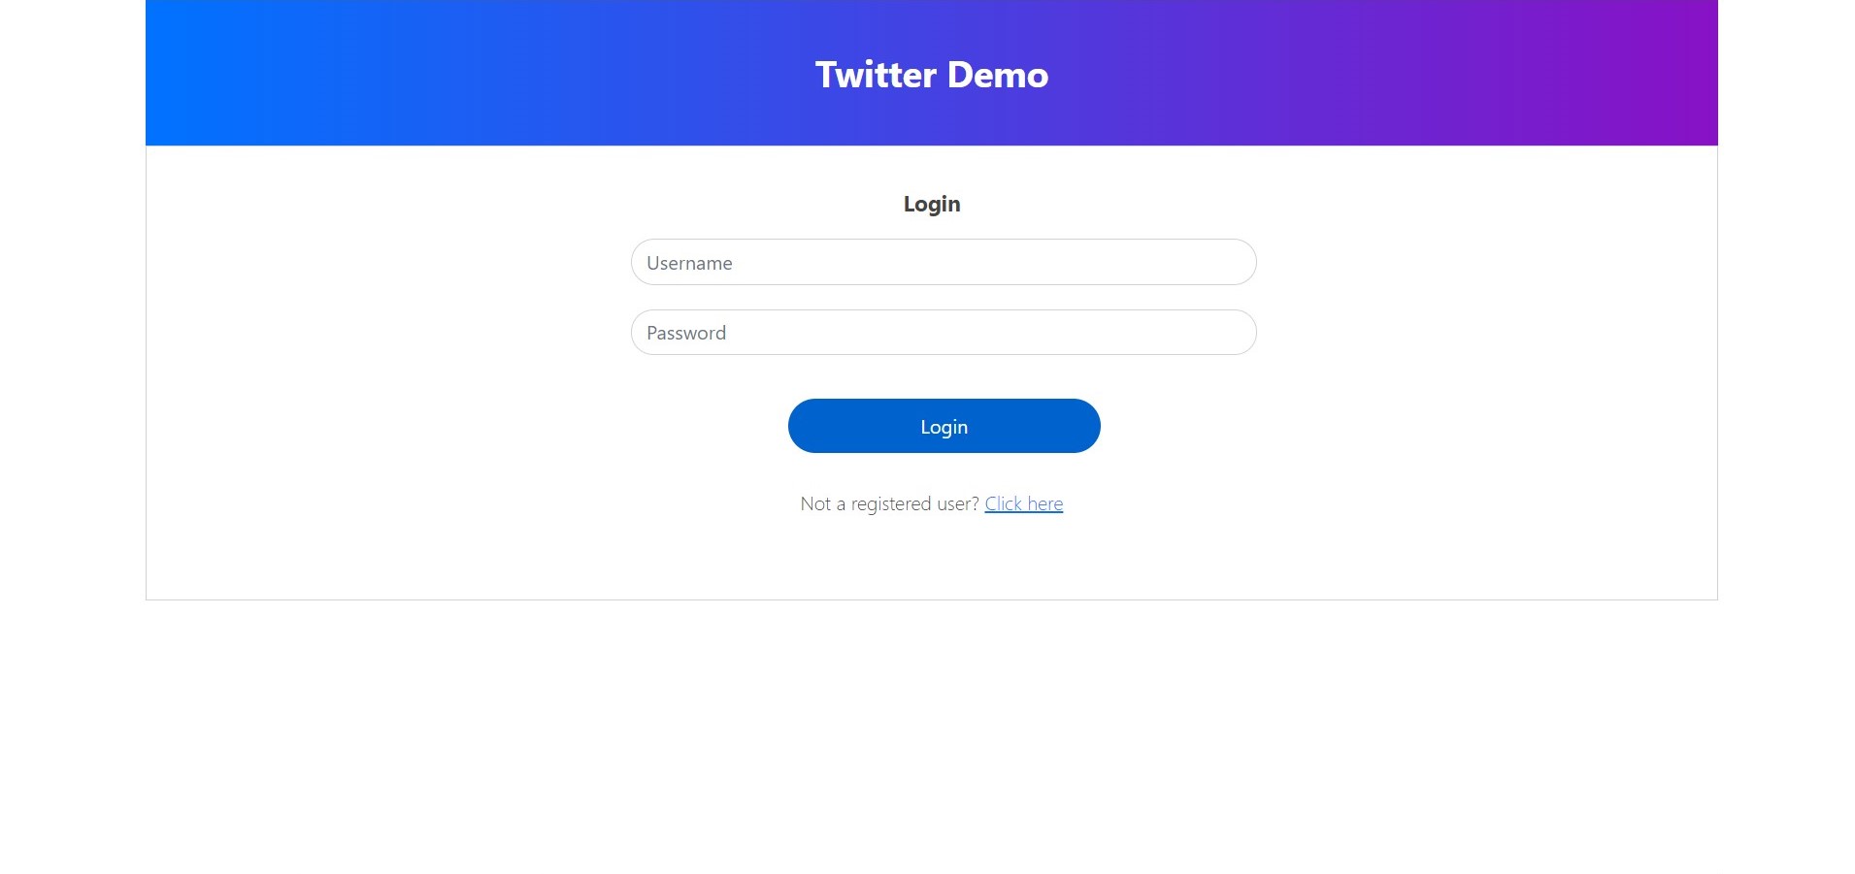Open the Click here registration link
The image size is (1855, 874).
[x=1023, y=503]
